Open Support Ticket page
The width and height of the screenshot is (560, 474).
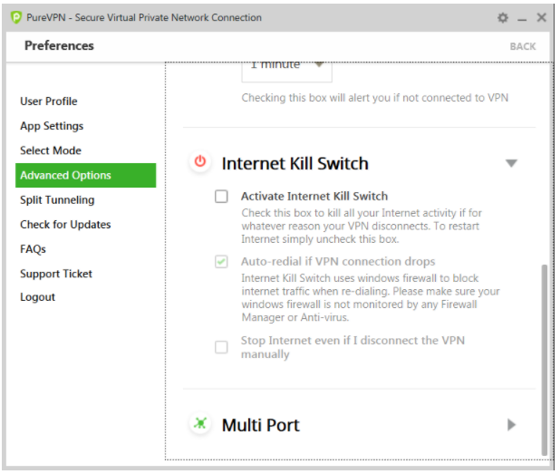56,274
